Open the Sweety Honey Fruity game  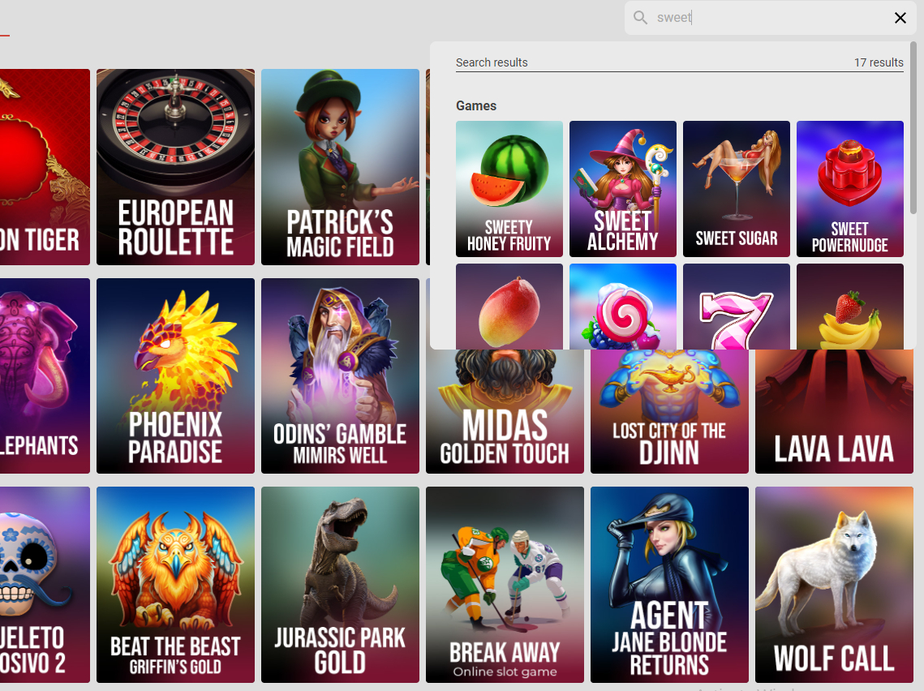coord(509,188)
